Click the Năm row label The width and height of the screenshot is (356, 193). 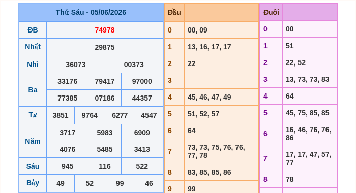coord(33,141)
